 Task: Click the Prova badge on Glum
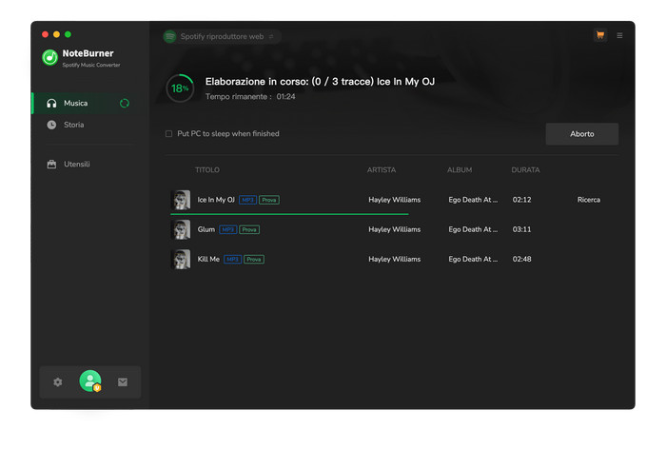pos(249,229)
